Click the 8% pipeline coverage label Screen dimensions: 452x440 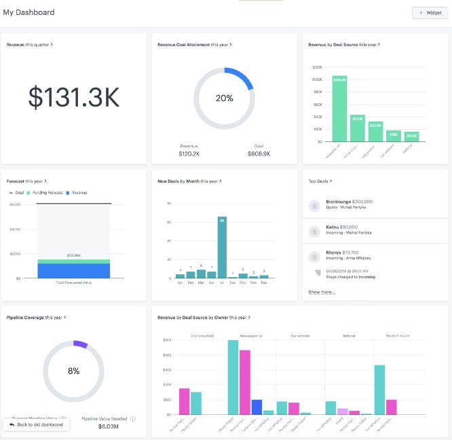73,371
